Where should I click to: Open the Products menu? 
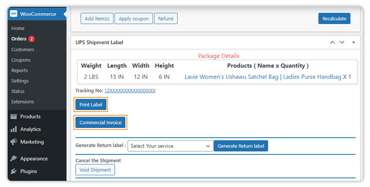point(30,116)
